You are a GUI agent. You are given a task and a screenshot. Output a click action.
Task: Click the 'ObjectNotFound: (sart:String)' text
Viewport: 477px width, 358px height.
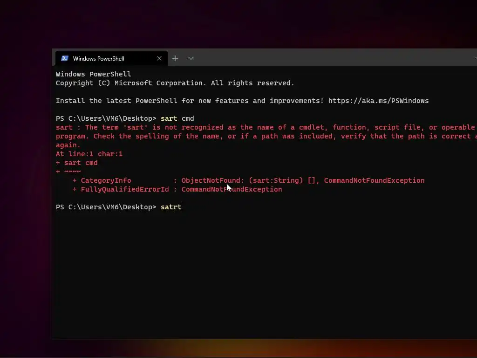coord(242,180)
